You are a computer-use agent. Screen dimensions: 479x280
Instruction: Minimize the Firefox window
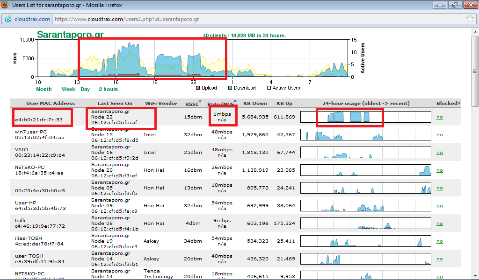[x=440, y=5]
